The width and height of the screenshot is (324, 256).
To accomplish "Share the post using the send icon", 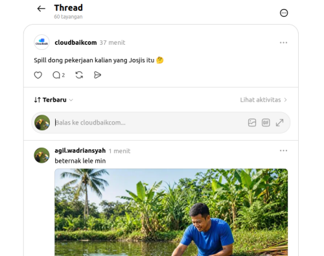I will [x=97, y=75].
